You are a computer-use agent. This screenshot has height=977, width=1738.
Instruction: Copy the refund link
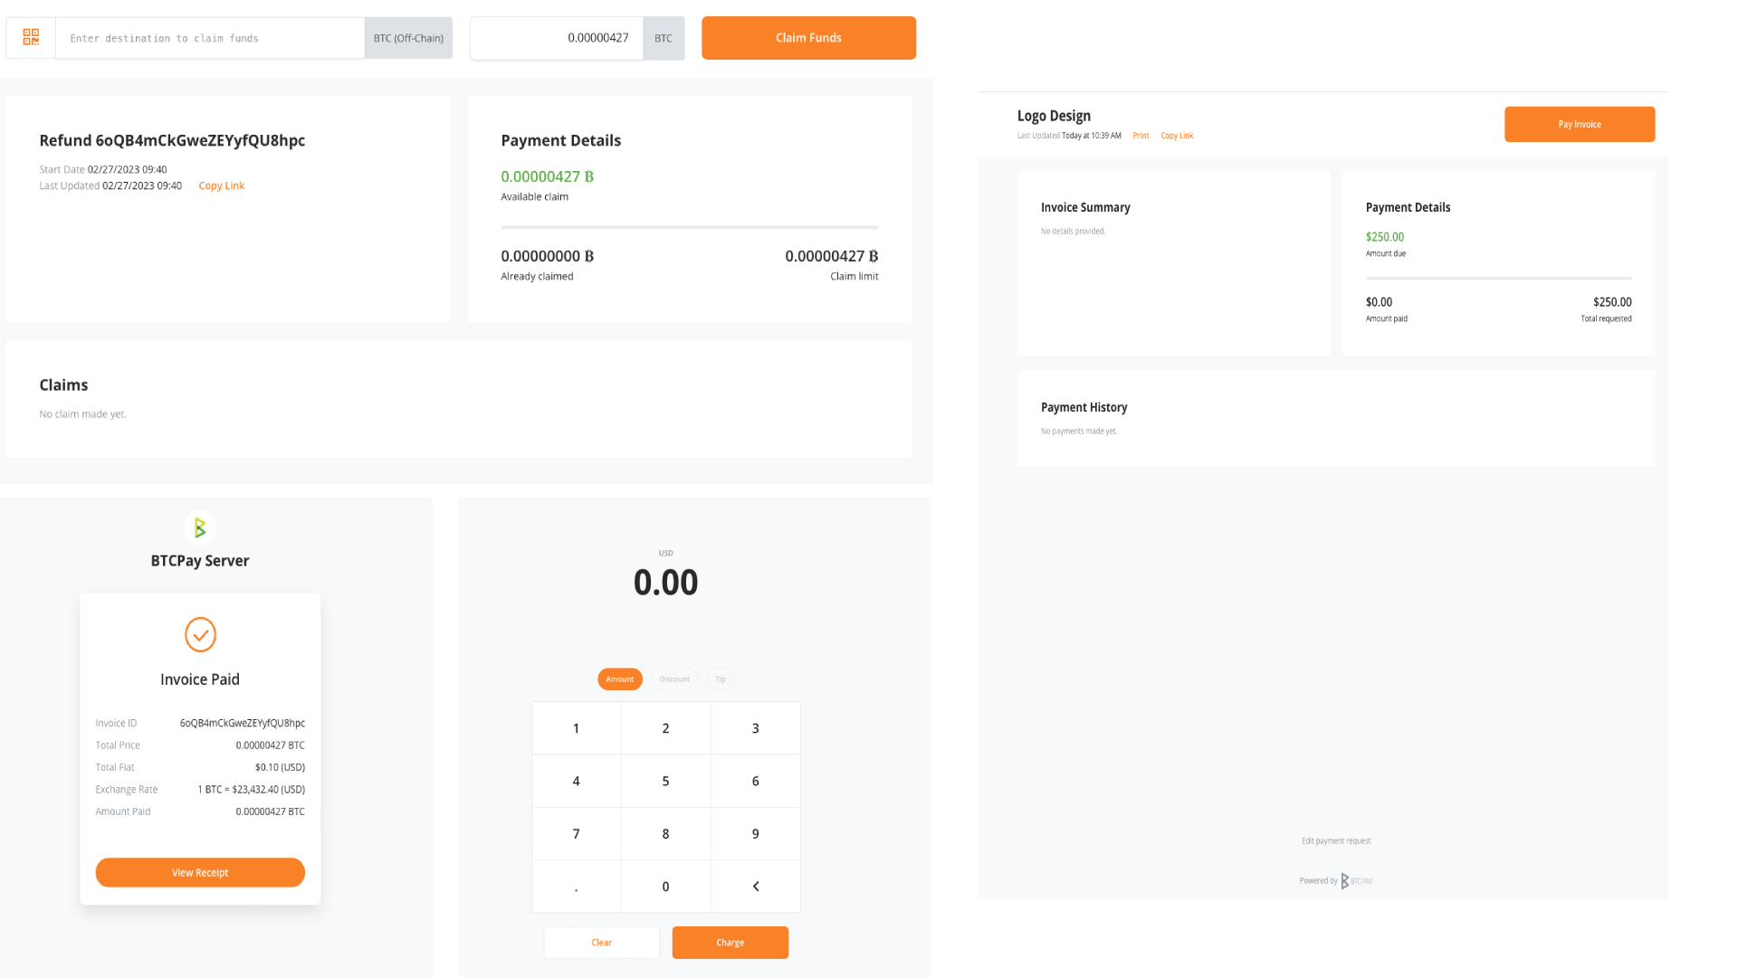click(222, 185)
